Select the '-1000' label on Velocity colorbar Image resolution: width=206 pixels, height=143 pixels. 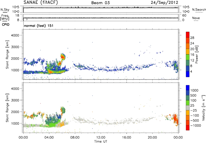tap(196, 125)
